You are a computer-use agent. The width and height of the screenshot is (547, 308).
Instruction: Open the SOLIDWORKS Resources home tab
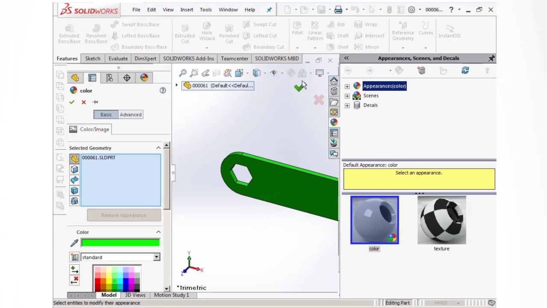pyautogui.click(x=334, y=81)
